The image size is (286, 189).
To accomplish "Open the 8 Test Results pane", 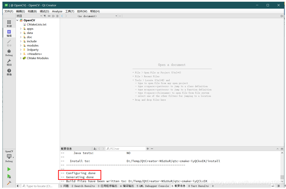I will (x=198, y=186).
